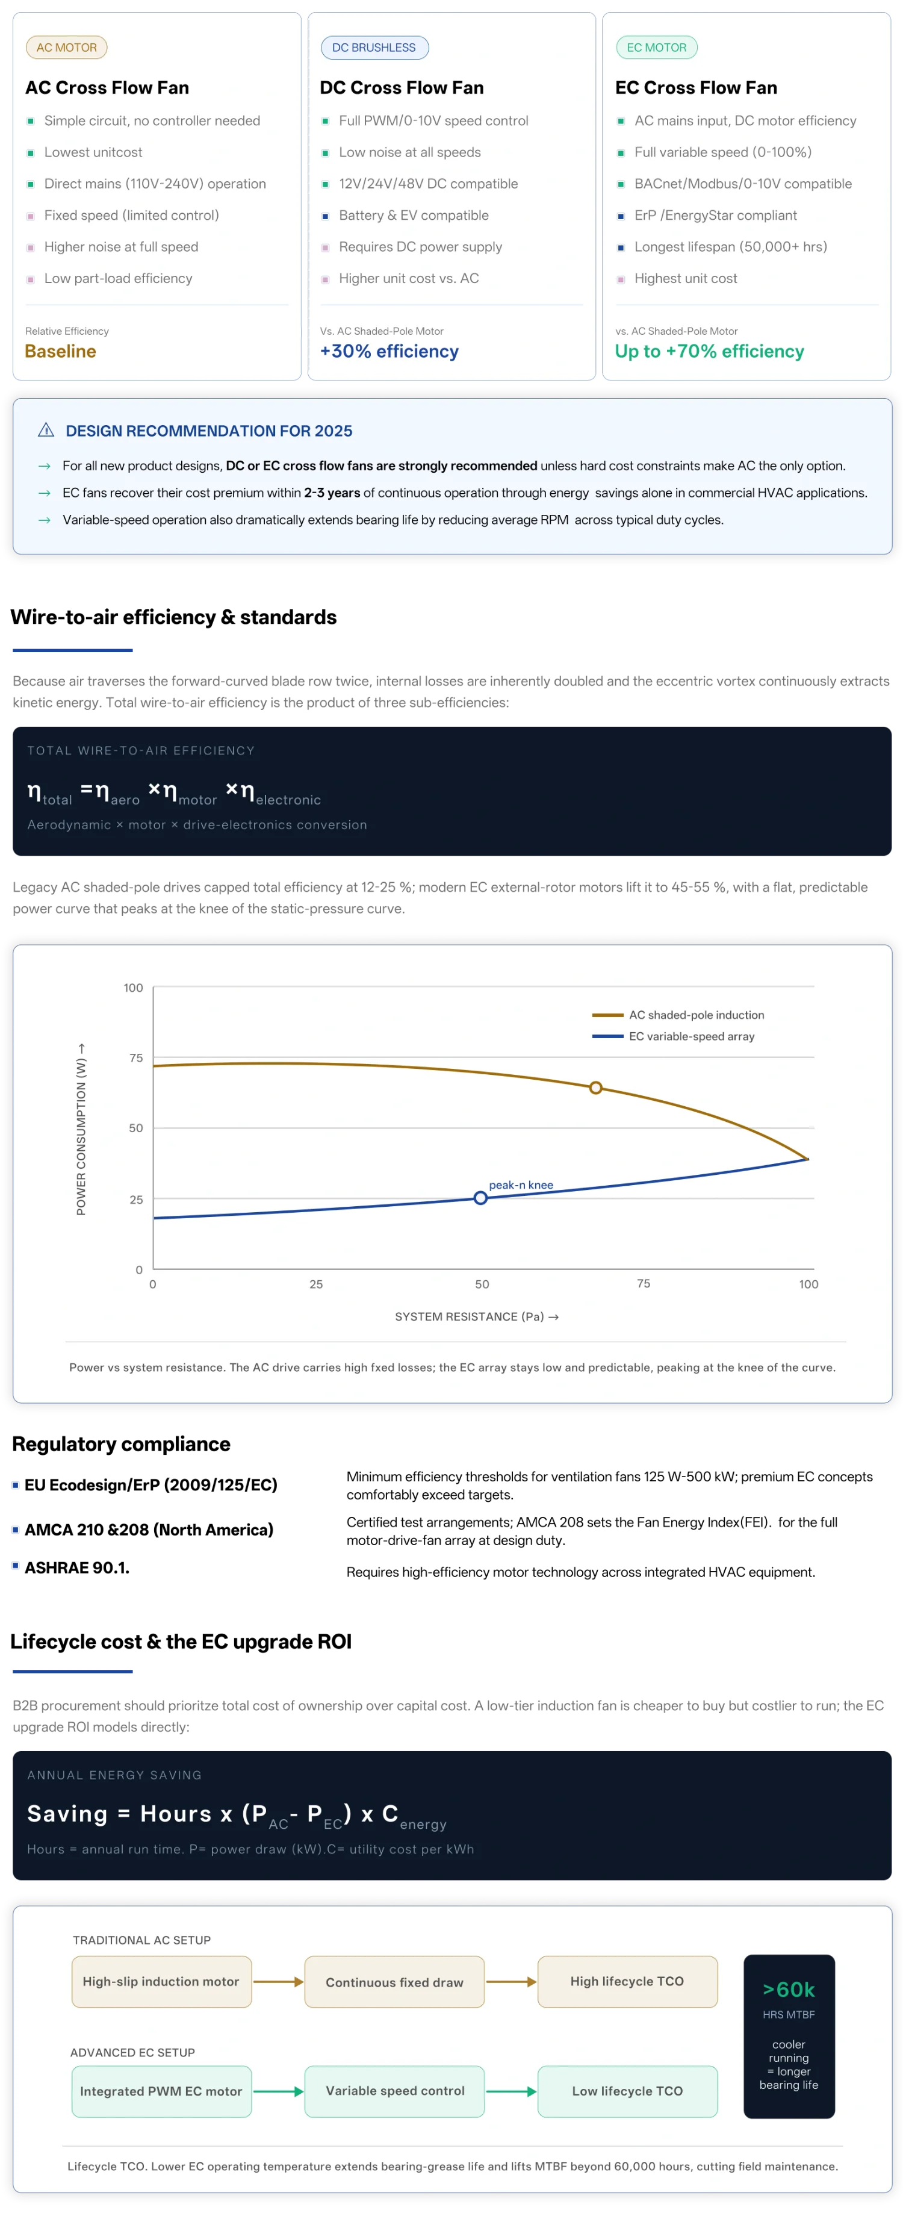Click 'Lowest unitcost' bullet in AC card
This screenshot has width=903, height=2216.
click(93, 152)
